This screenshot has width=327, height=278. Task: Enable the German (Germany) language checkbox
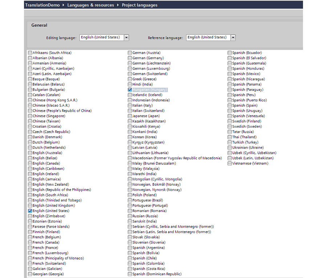coord(130,58)
